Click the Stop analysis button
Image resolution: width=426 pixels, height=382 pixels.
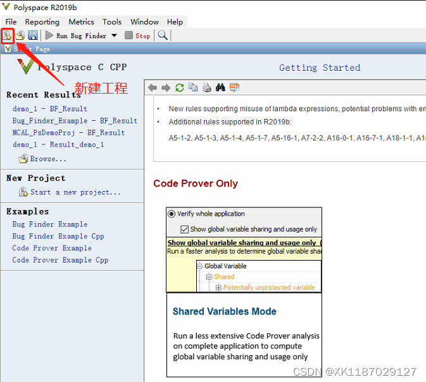pos(137,35)
